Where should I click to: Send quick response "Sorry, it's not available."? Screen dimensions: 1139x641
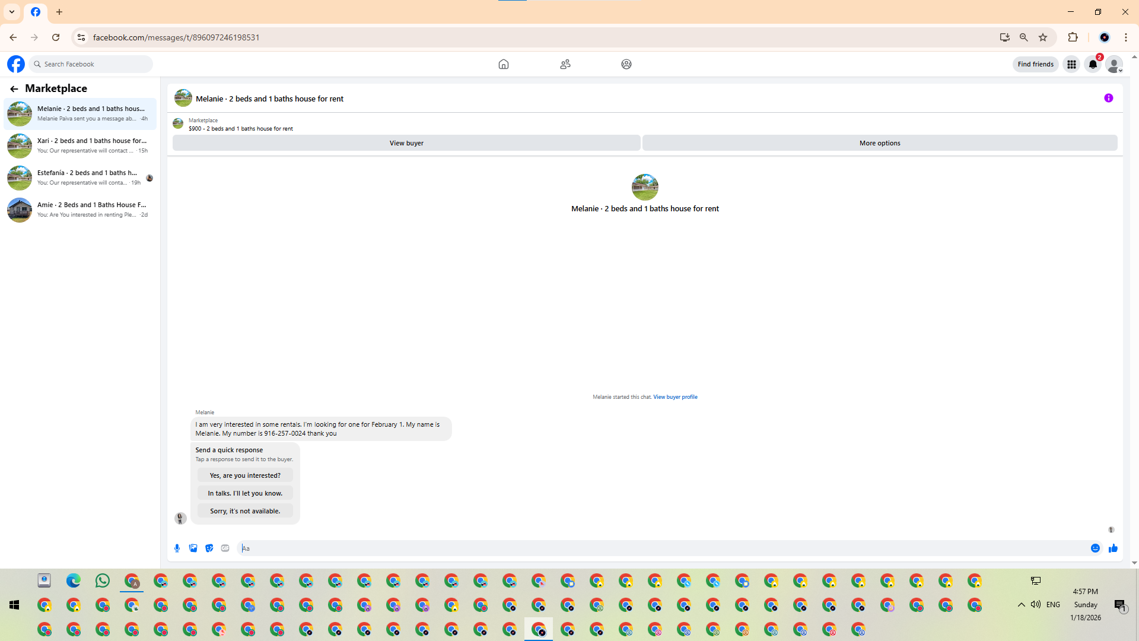click(244, 511)
